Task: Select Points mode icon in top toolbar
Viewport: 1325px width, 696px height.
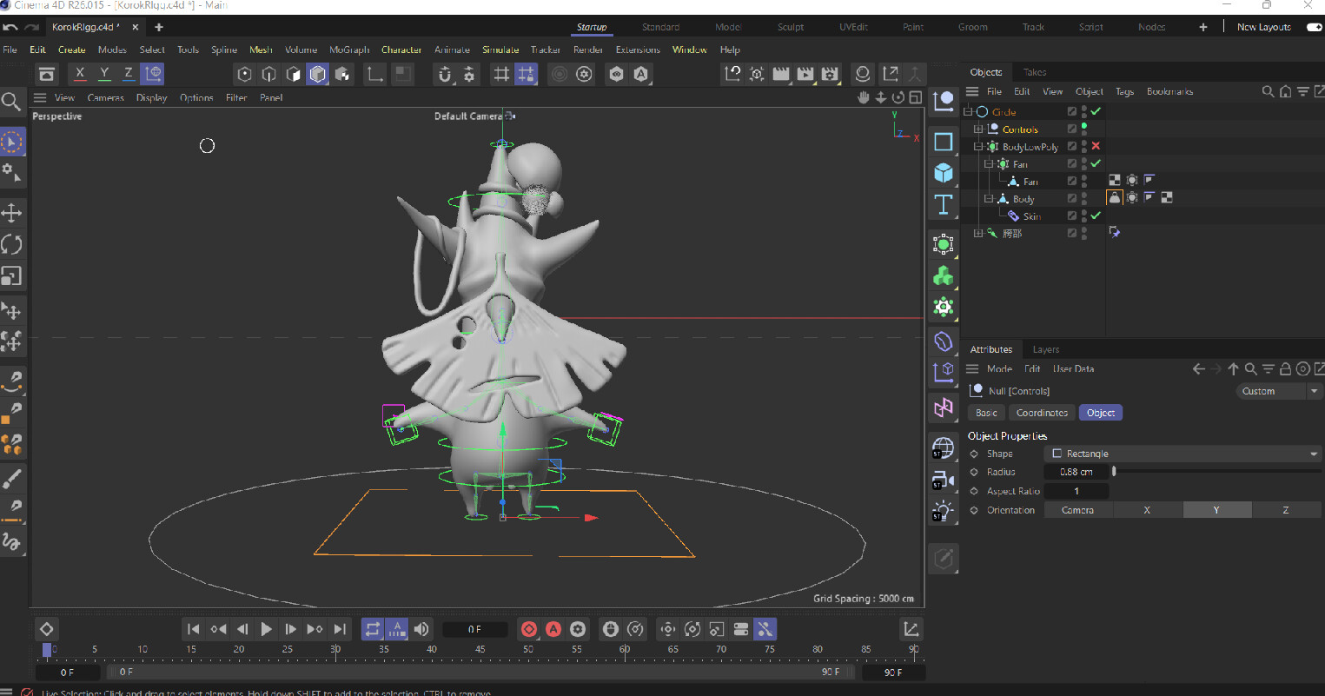Action: (x=245, y=74)
